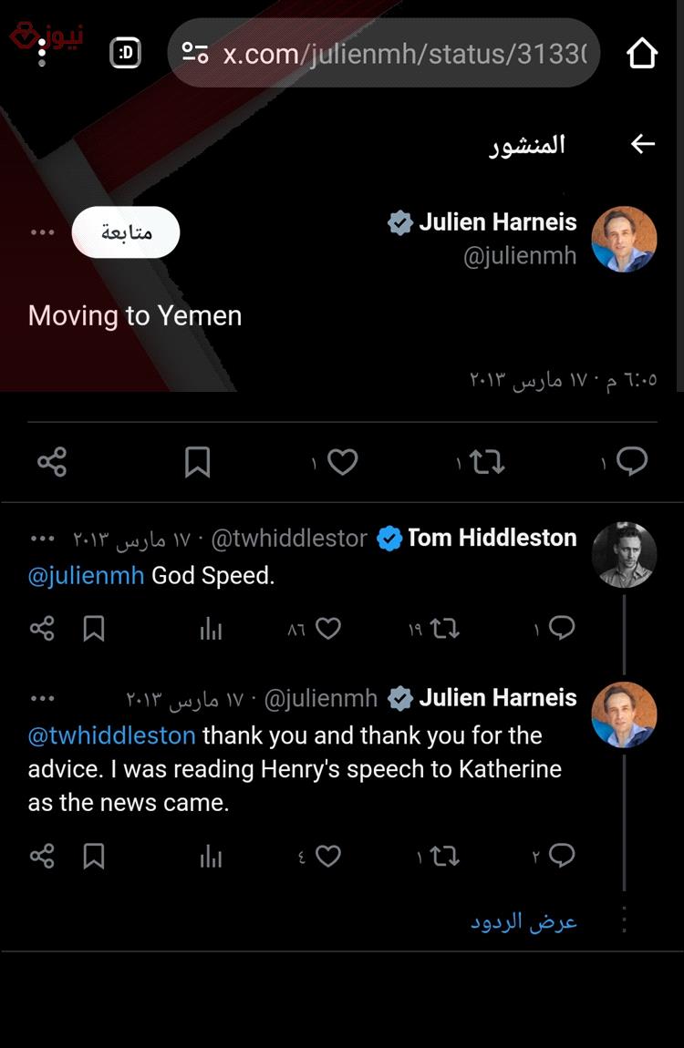View analytics on Tom Hiddleston's reply

point(211,628)
